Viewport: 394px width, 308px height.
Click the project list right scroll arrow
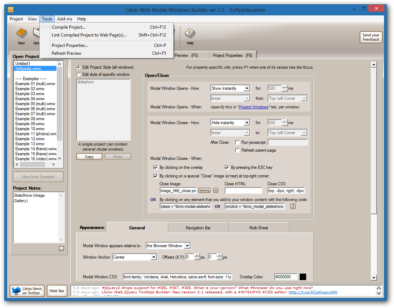[x=53, y=164]
